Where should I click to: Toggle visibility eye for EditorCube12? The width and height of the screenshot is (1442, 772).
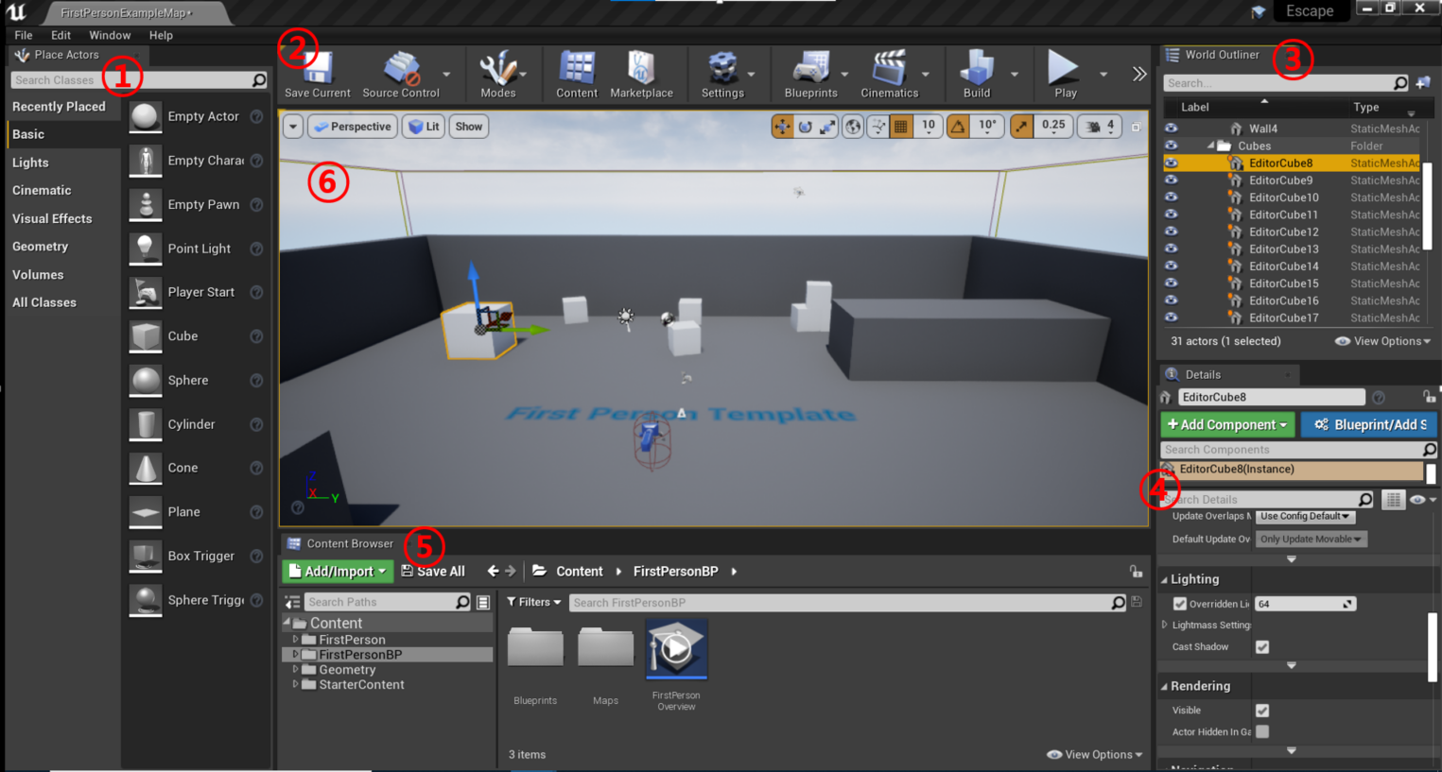[1171, 232]
